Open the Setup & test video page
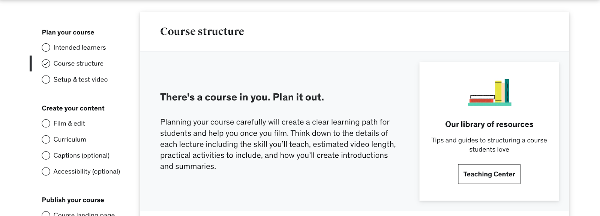The width and height of the screenshot is (600, 216). [x=80, y=79]
